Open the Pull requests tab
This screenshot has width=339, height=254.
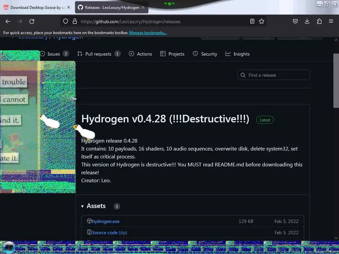(x=99, y=54)
